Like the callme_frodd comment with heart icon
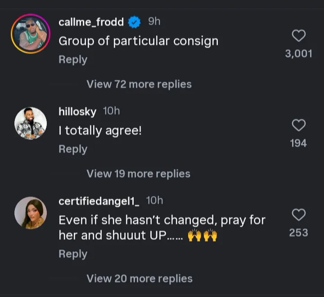Image resolution: width=324 pixels, height=297 pixels. (299, 36)
